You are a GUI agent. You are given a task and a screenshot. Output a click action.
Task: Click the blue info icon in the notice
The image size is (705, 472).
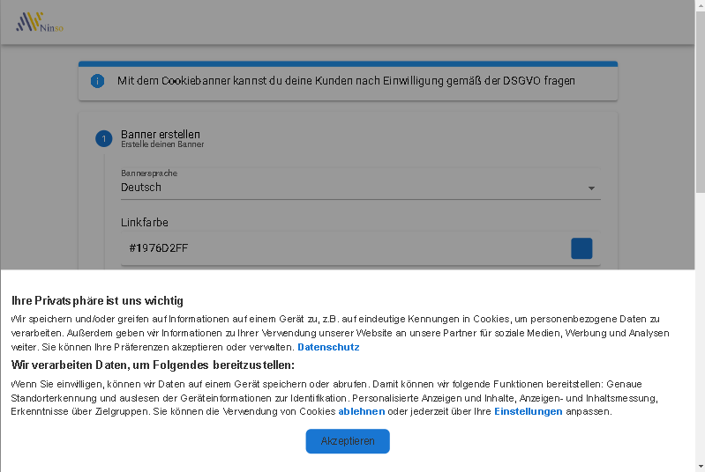(98, 81)
